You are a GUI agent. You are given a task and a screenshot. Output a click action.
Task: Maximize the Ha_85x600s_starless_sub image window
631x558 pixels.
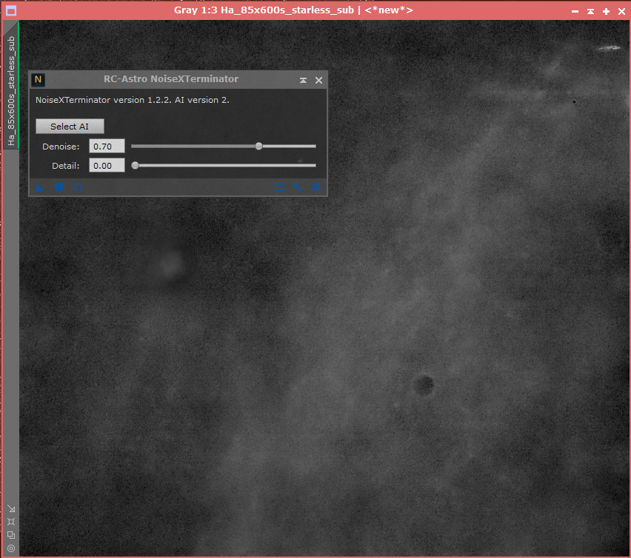coord(606,12)
